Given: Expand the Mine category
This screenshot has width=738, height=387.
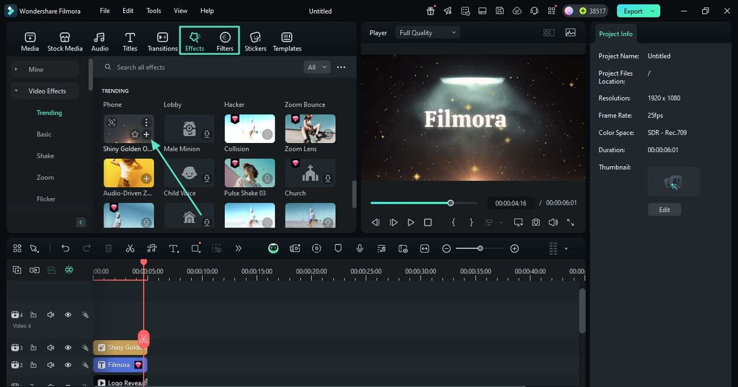Looking at the screenshot, I should tap(45, 69).
